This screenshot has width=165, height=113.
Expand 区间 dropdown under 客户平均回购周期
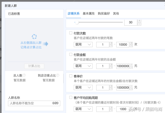click(x=83, y=109)
